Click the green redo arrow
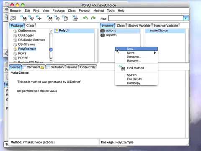The width and height of the screenshot is (201, 151). pos(93,18)
